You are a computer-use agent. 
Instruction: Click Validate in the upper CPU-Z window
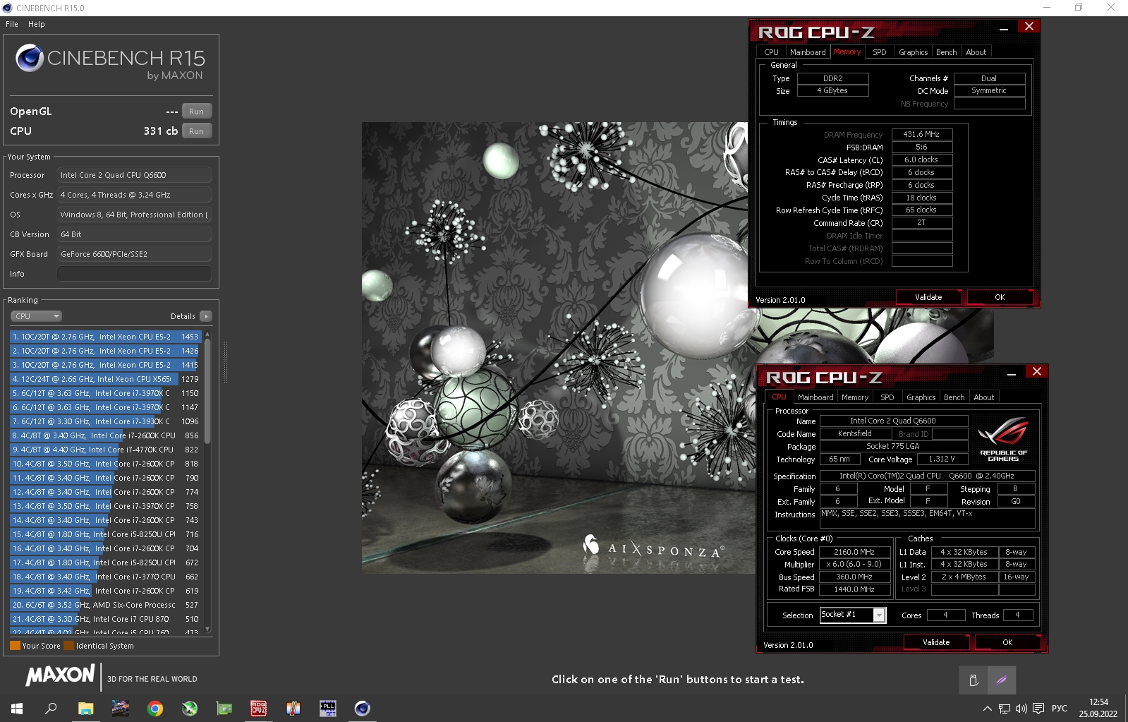coord(928,297)
